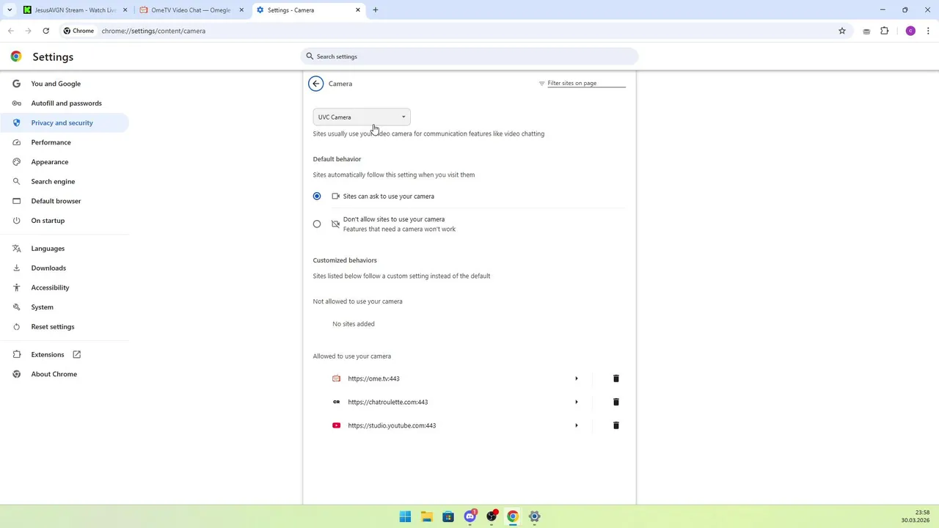This screenshot has width=939, height=528.
Task: Reload the current page
Action: (x=45, y=31)
